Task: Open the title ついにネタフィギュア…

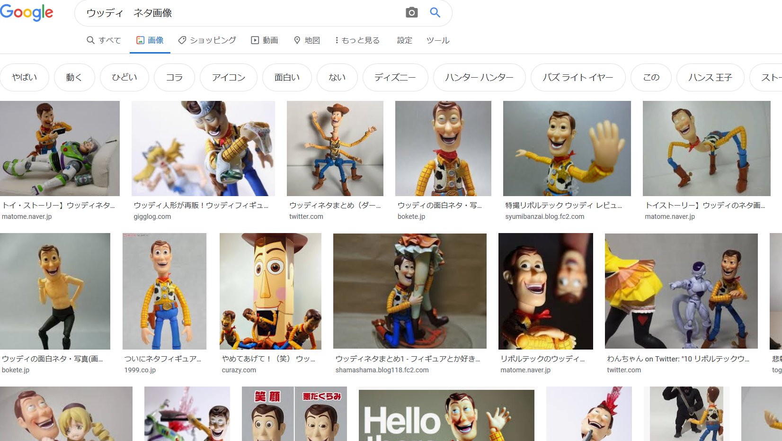Action: [163, 359]
